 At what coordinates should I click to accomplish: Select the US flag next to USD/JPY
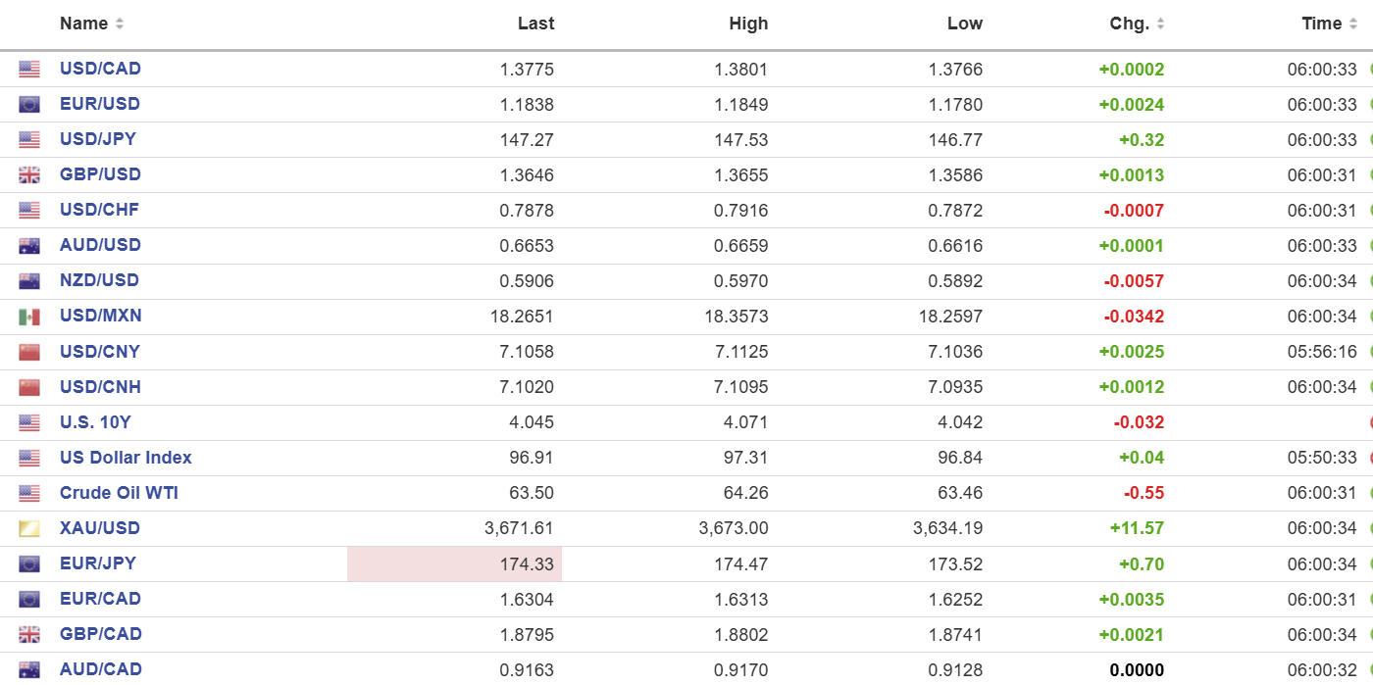pyautogui.click(x=29, y=140)
